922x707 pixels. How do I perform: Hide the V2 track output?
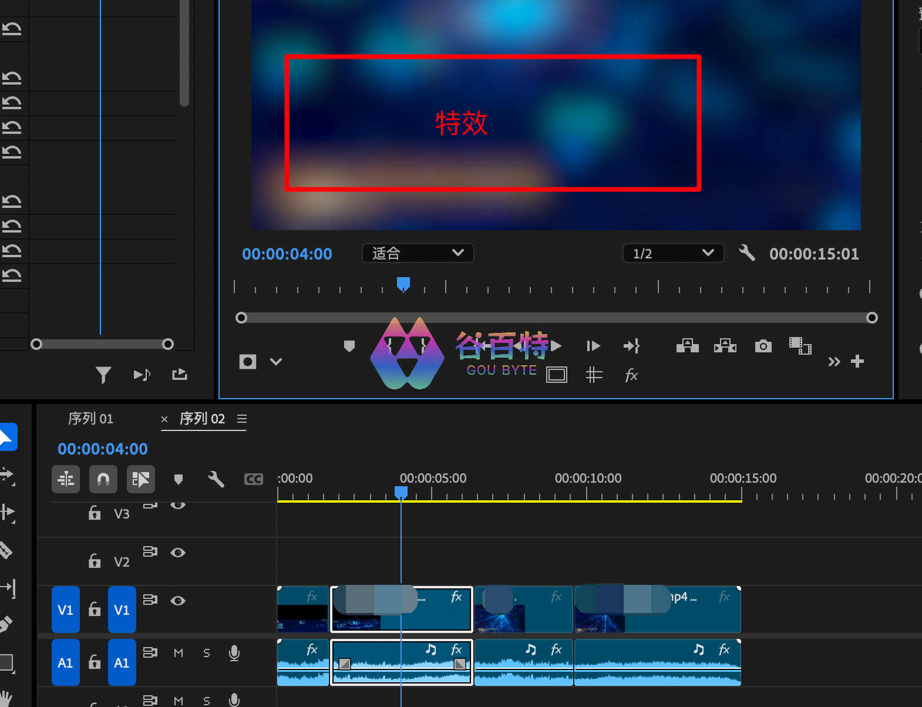178,553
